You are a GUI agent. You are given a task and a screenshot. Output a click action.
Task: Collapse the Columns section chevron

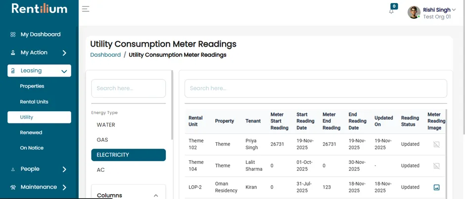[156, 196]
